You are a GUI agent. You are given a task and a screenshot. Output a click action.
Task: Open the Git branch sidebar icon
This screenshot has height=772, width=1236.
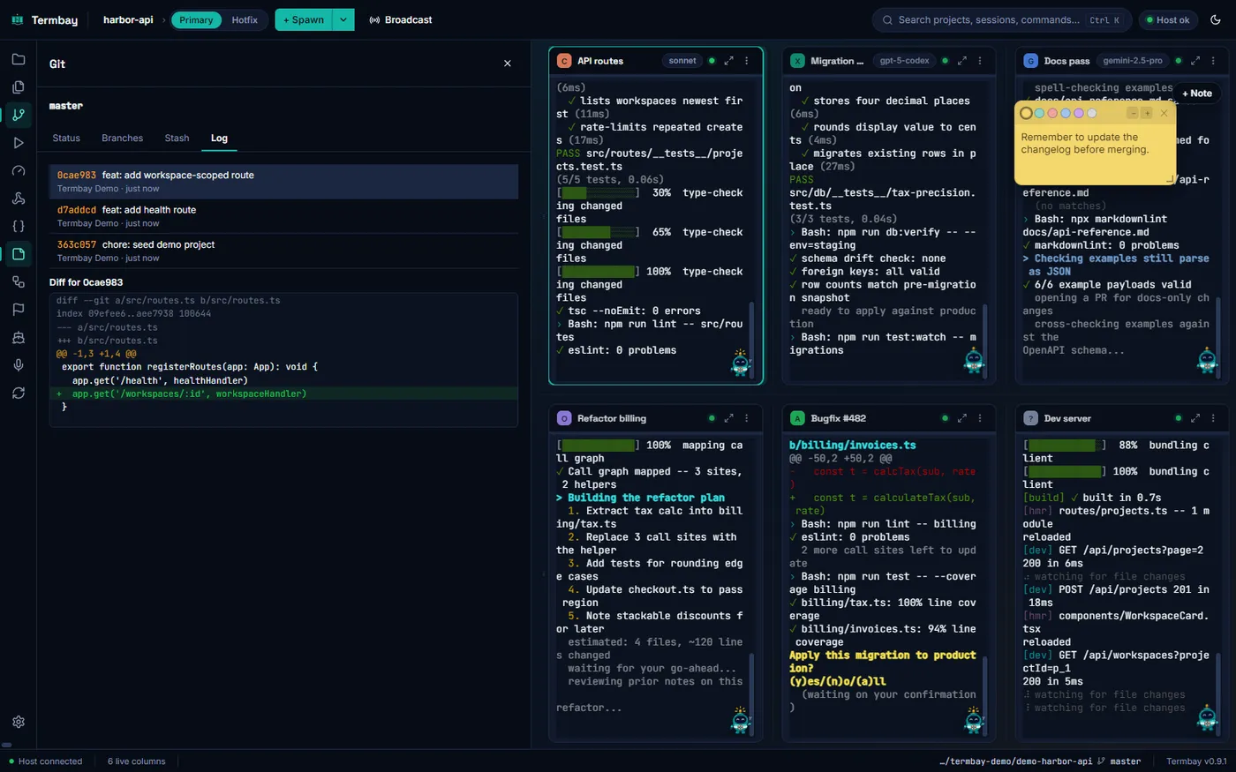click(x=19, y=115)
